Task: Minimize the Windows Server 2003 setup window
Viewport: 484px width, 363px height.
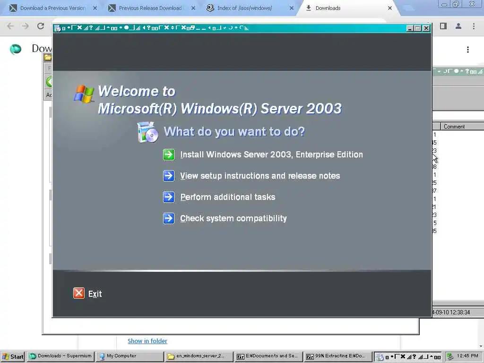Action: 410,28
